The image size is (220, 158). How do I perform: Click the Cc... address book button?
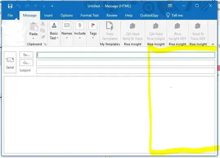point(26,63)
